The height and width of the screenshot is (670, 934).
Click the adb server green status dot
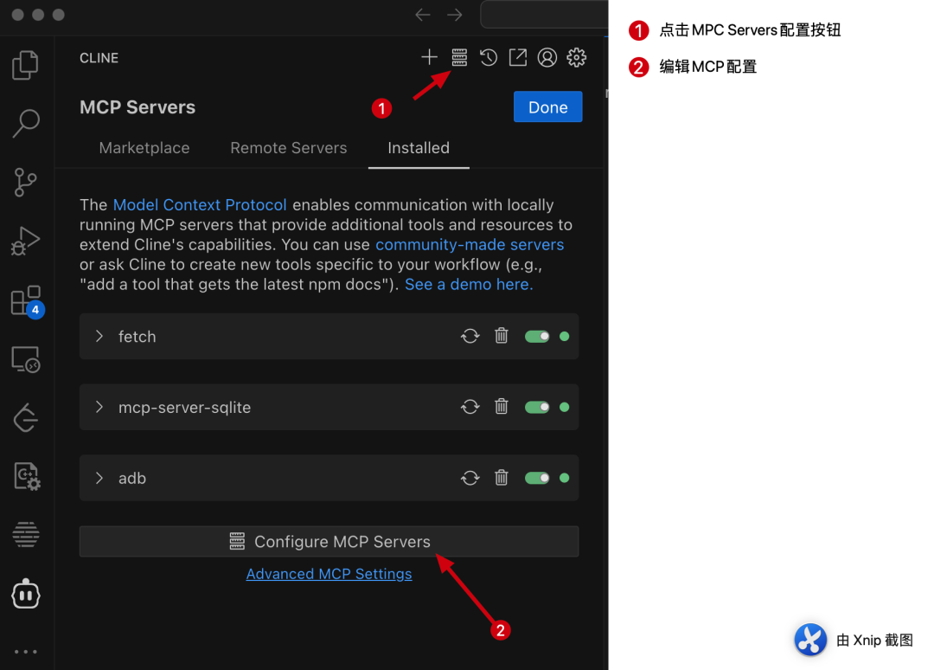[564, 478]
